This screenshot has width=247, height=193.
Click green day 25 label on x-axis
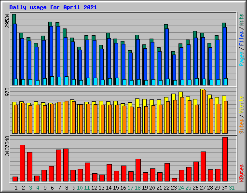click(x=188, y=188)
